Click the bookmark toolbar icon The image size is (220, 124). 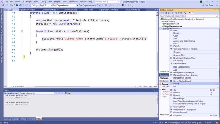click(x=123, y=6)
